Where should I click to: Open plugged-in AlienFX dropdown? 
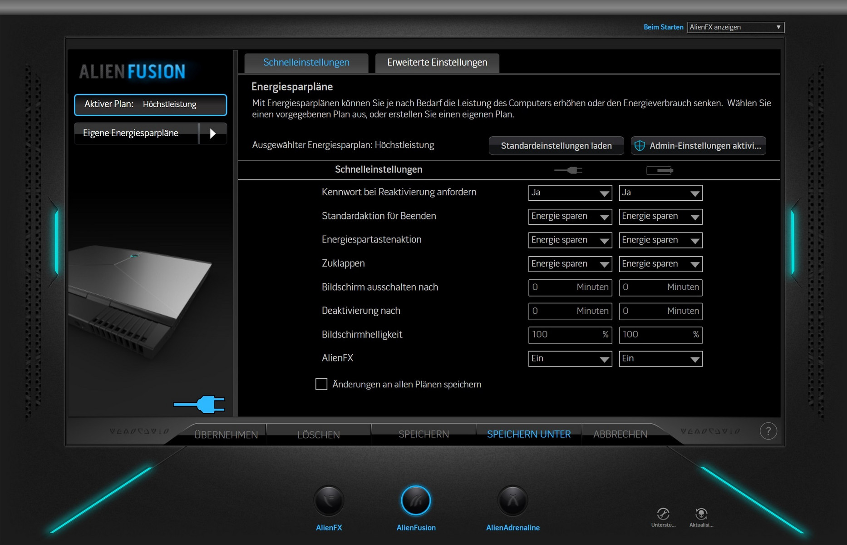pyautogui.click(x=570, y=359)
